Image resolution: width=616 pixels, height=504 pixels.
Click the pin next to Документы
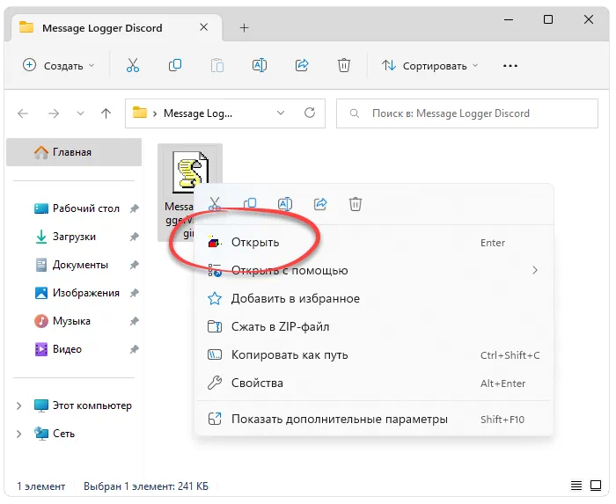135,265
